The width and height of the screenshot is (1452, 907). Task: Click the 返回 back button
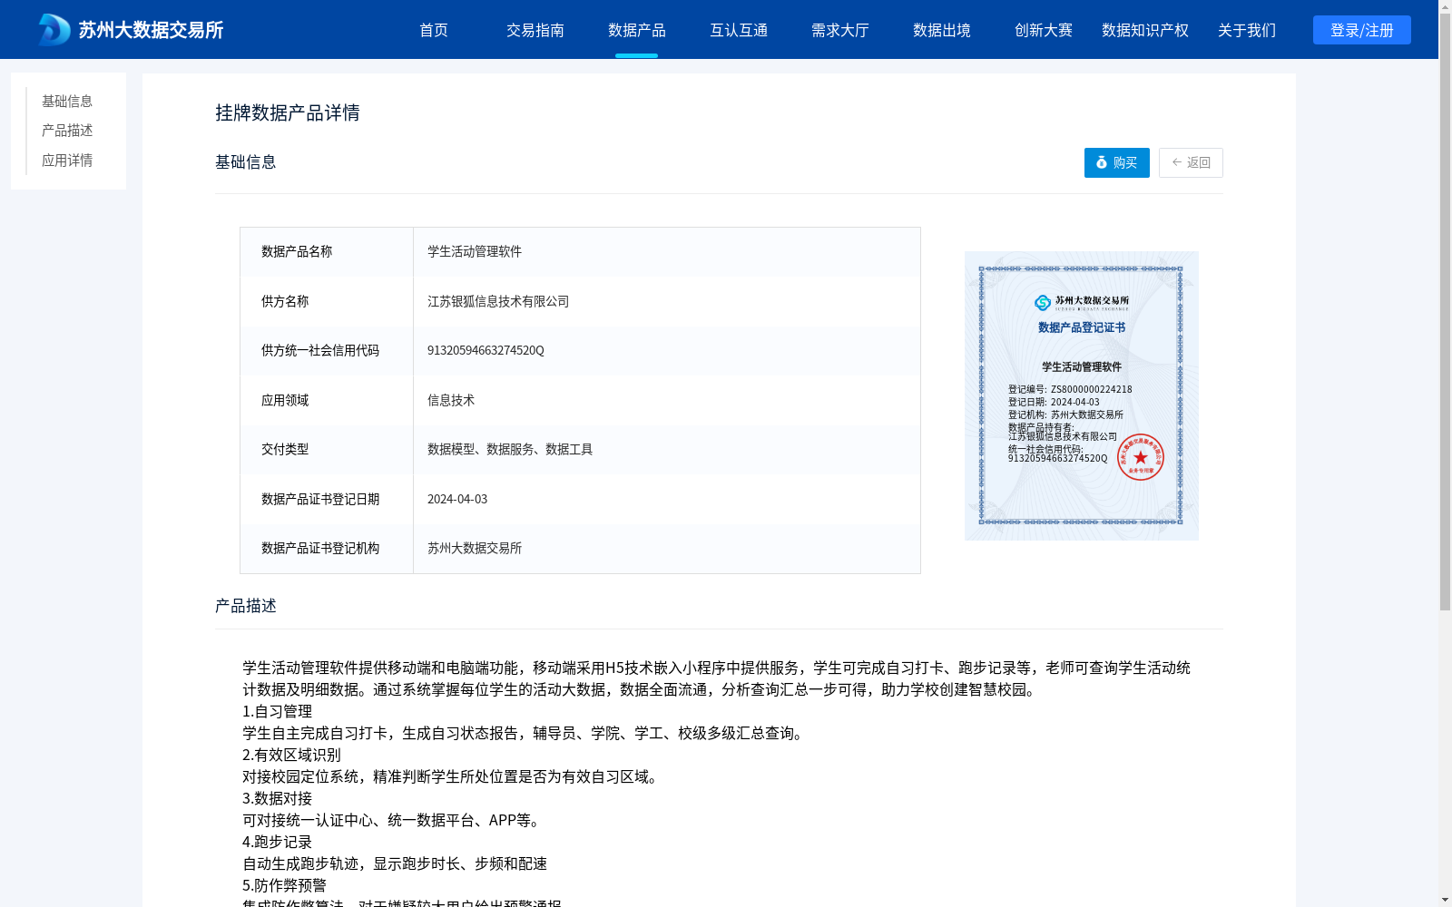[x=1191, y=162]
